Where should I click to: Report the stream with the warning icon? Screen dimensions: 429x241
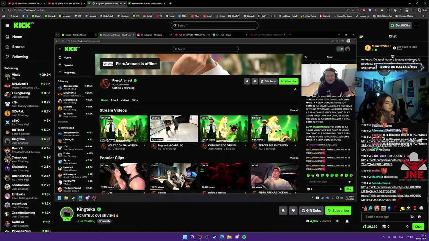tap(347, 221)
